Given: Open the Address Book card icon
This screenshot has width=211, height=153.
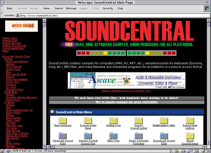Looking at the screenshot, I should coord(196,151).
